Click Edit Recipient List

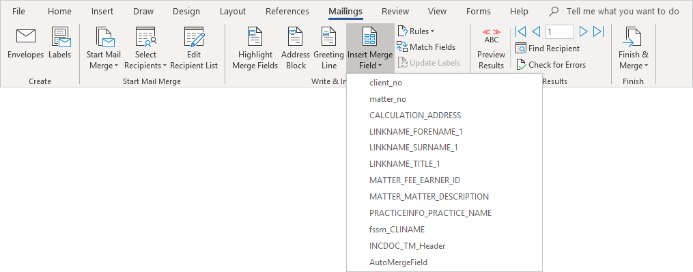click(194, 49)
